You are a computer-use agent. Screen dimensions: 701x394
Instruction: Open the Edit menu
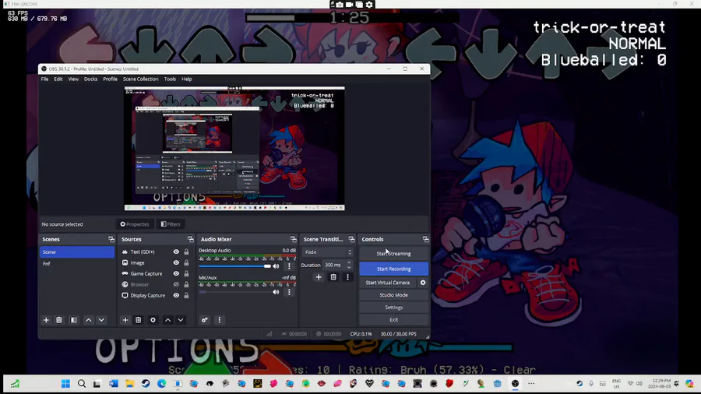pyautogui.click(x=58, y=79)
